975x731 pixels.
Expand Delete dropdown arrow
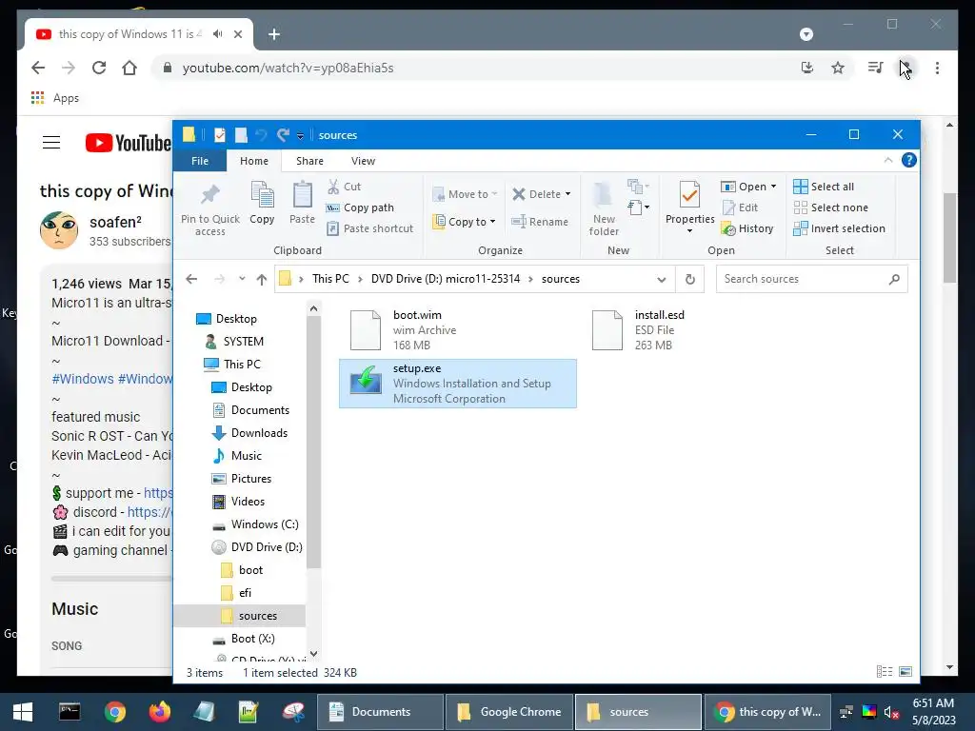pos(567,194)
